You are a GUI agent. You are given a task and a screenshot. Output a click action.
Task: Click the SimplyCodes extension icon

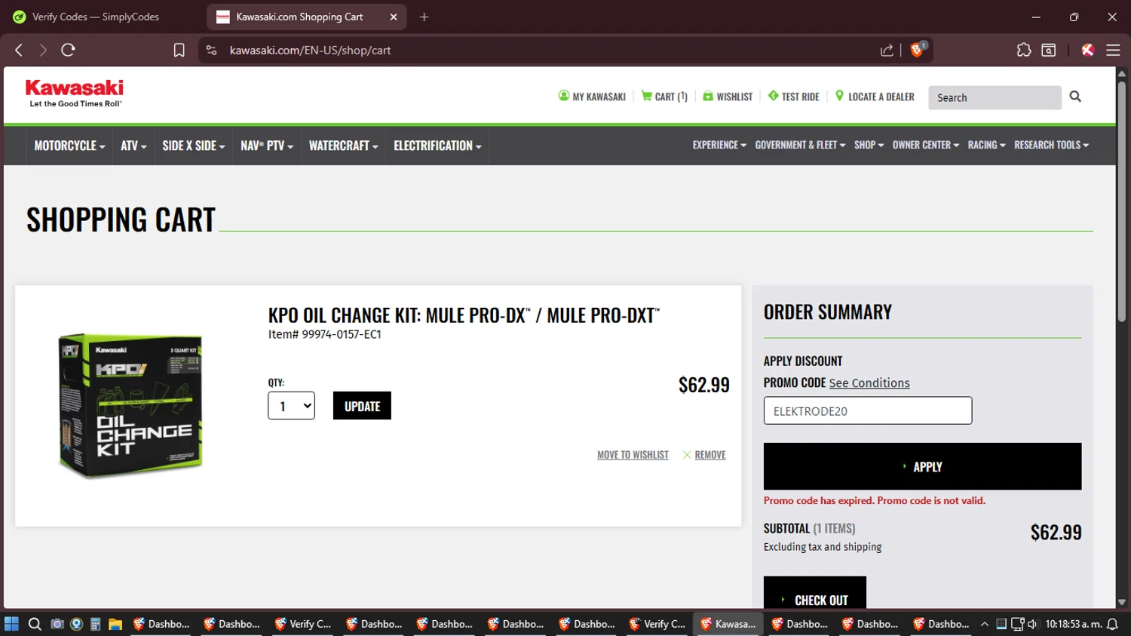pyautogui.click(x=1087, y=50)
